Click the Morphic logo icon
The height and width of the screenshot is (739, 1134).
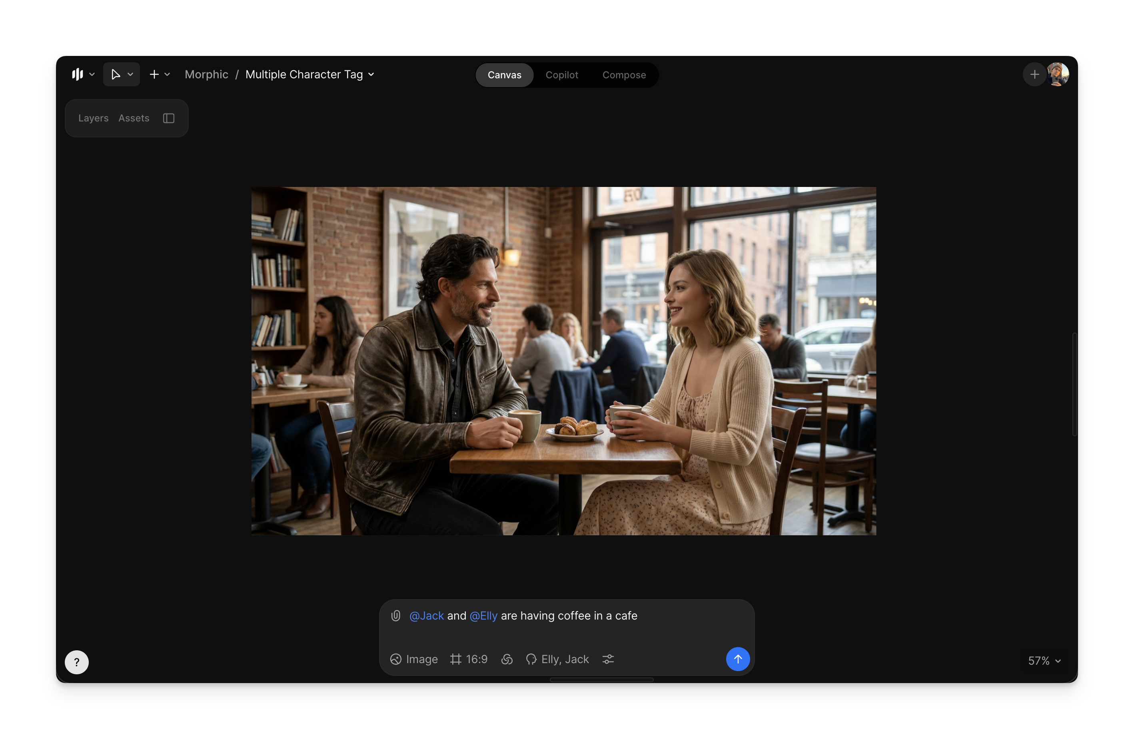tap(77, 74)
